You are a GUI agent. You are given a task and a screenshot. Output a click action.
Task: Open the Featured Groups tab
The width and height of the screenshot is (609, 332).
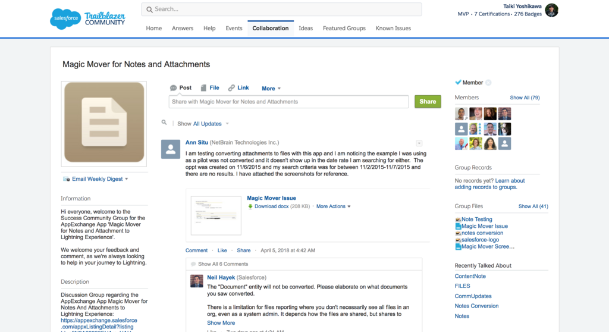coord(344,29)
